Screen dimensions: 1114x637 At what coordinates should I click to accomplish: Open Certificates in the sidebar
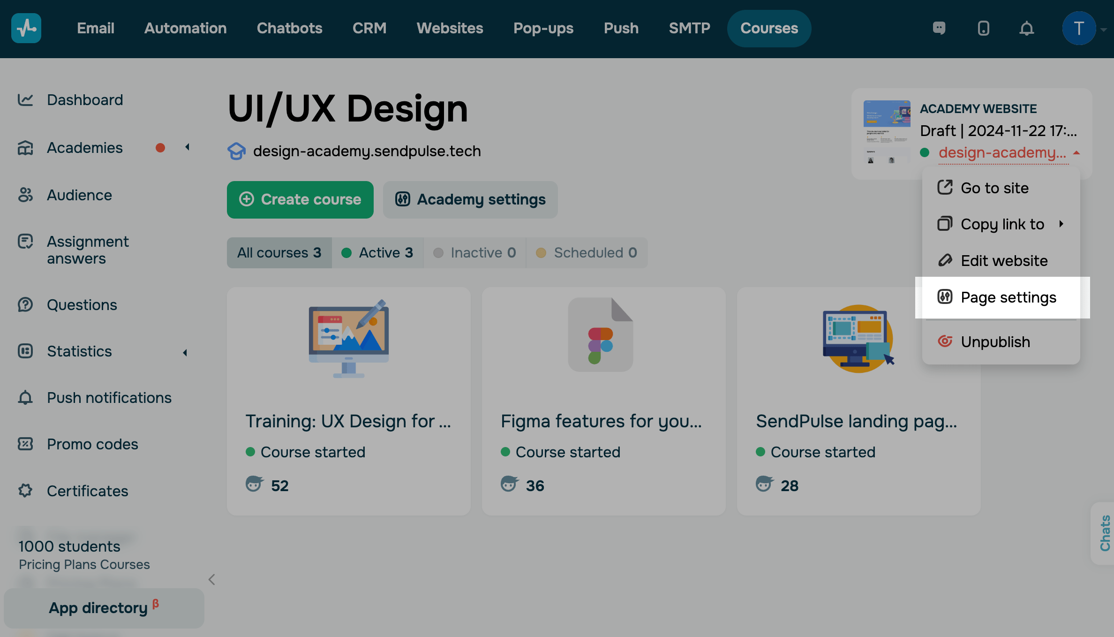pyautogui.click(x=87, y=491)
